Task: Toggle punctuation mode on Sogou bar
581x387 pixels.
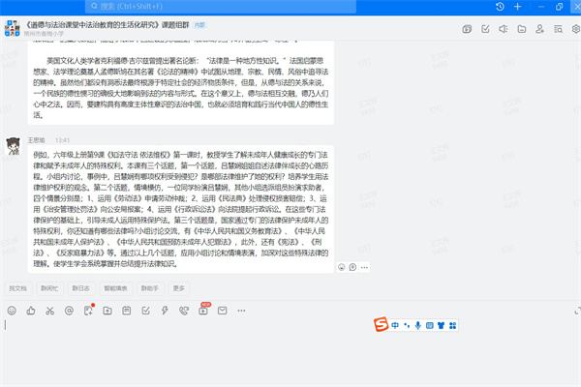Action: pos(407,325)
